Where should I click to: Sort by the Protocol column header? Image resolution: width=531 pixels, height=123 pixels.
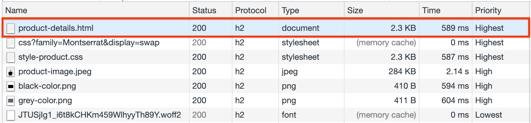[255, 10]
